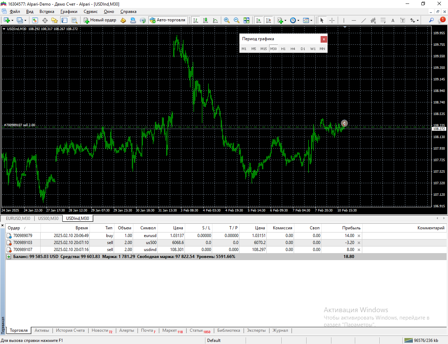The image size is (448, 344).
Task: Open the Market Watch window icon
Action: coord(35,20)
